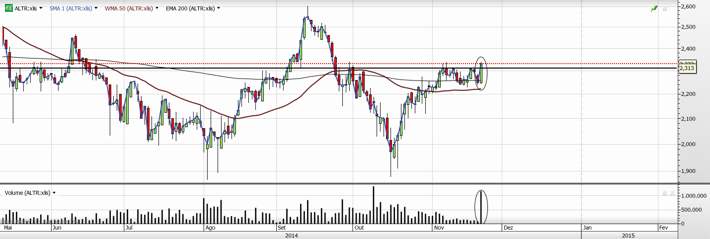Click the Jun month label
Image resolution: width=710 pixels, height=239 pixels.
pos(57,228)
